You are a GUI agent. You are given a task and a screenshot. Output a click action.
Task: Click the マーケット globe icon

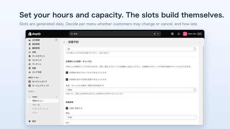pos(30,64)
